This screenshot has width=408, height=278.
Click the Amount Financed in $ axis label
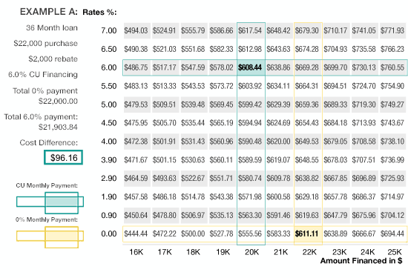coord(361,260)
